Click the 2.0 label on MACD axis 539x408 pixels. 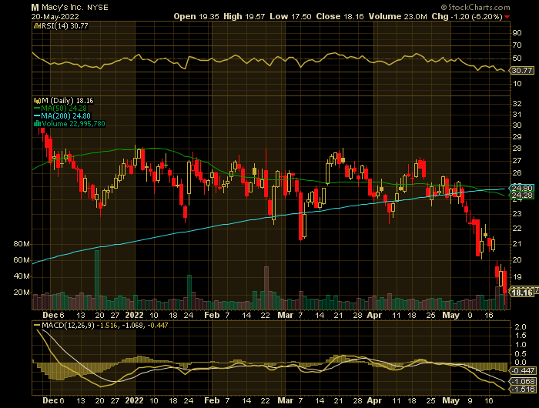pyautogui.click(x=521, y=327)
